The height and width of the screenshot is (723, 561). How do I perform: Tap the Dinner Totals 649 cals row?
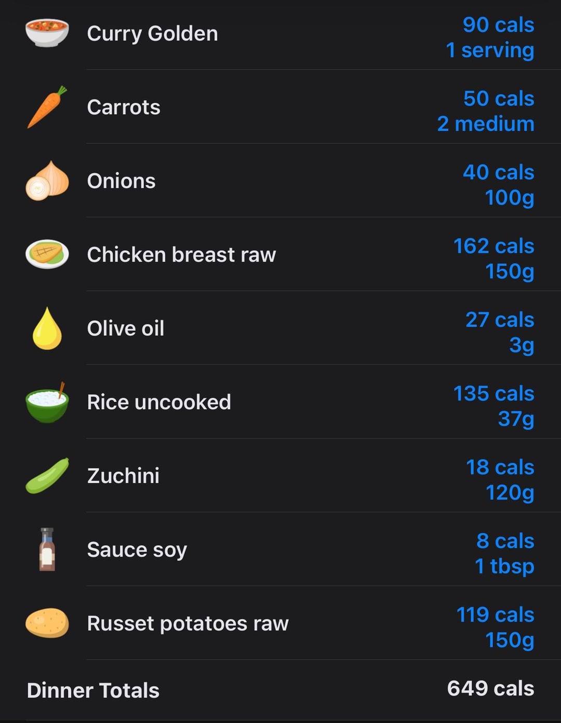pos(280,689)
